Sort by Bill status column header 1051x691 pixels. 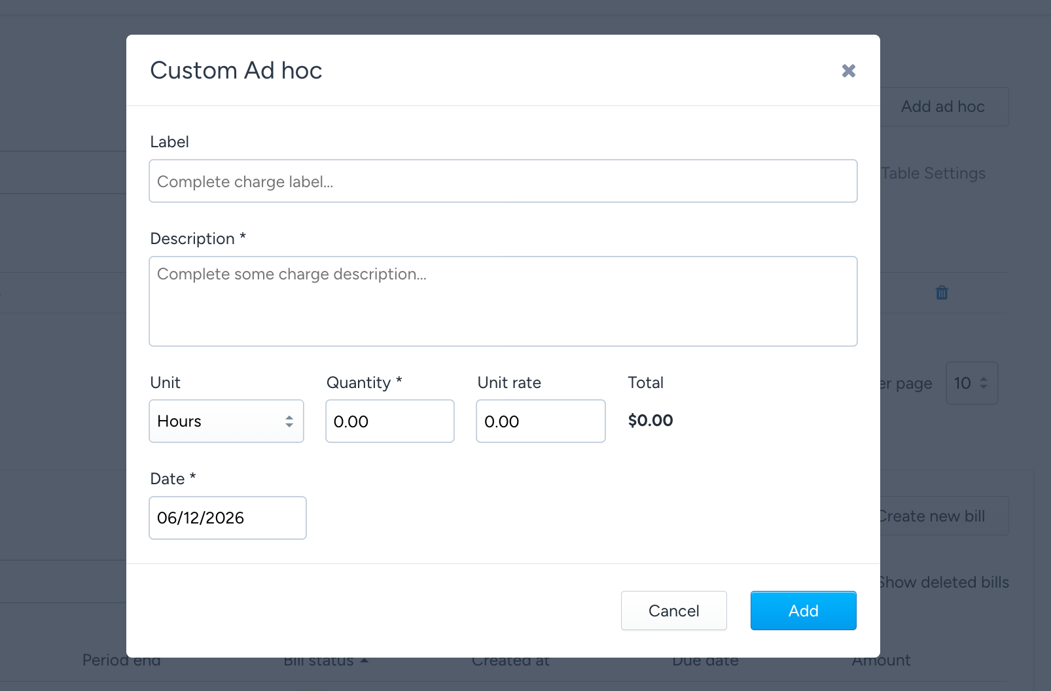click(325, 661)
